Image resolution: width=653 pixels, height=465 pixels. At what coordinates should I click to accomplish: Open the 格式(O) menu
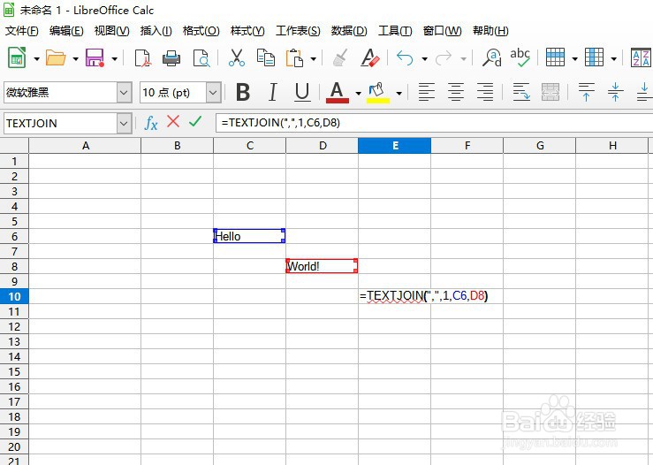[201, 31]
